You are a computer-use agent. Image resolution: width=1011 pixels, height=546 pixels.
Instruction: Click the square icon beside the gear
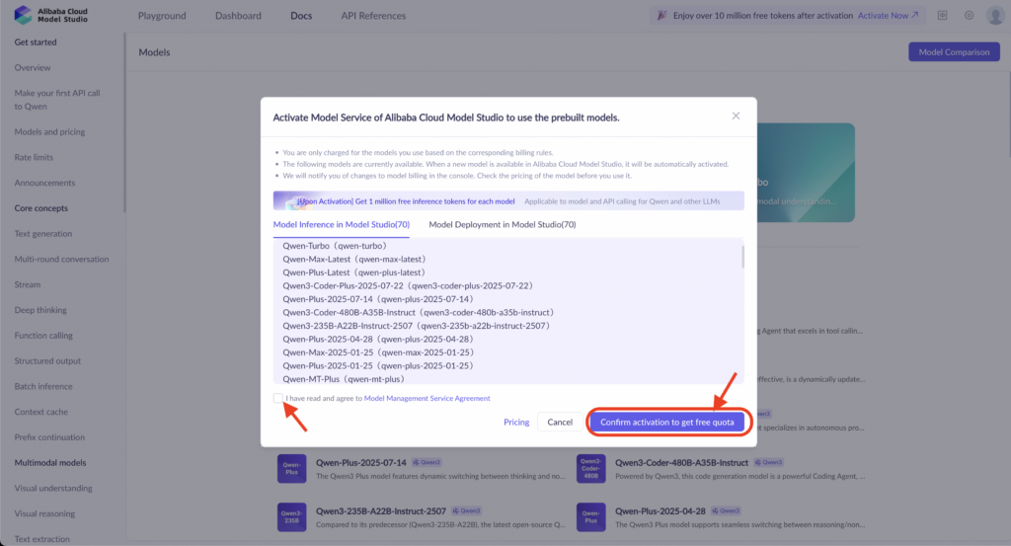pyautogui.click(x=943, y=15)
